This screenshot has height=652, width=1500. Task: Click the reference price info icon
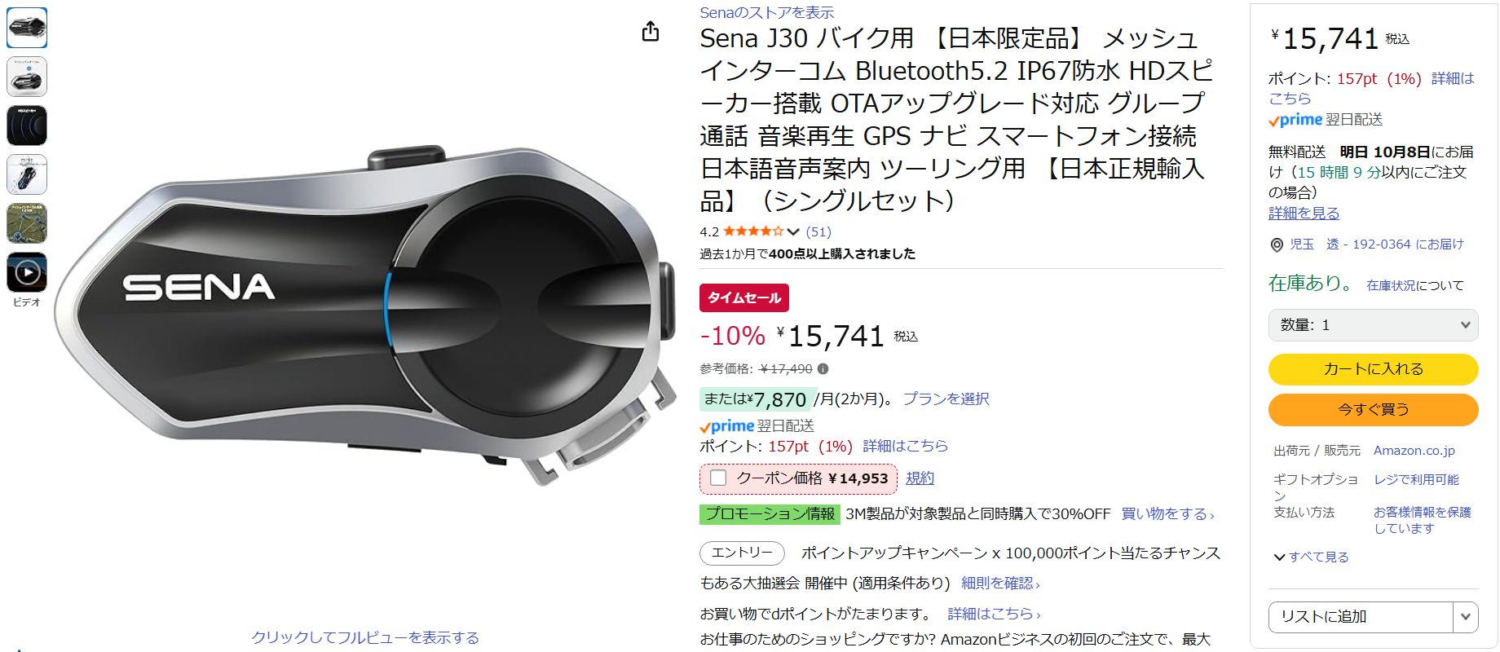[823, 369]
